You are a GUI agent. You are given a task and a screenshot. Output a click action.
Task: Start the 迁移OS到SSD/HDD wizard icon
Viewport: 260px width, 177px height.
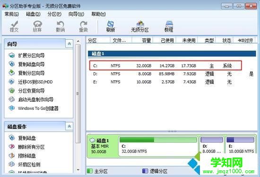(12, 82)
